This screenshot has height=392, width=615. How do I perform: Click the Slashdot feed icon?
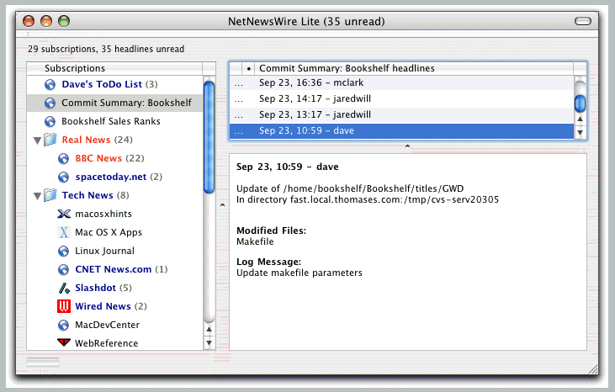click(x=63, y=288)
